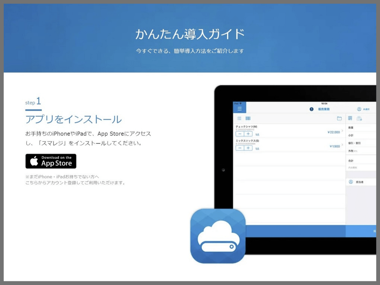Select the barcode scan icon
Viewport: 380px width, 285px height.
(248, 118)
